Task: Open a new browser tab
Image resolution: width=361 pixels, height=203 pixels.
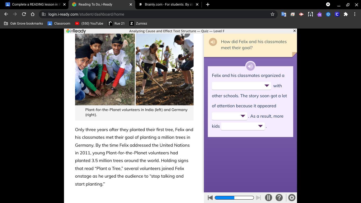Action: point(208,4)
